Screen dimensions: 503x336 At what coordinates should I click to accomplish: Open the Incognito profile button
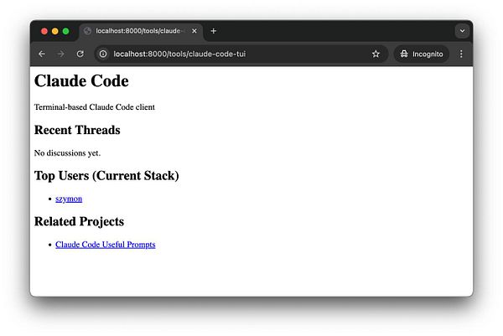coord(421,54)
